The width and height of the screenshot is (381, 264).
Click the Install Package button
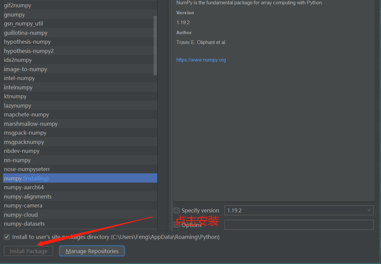tap(29, 251)
